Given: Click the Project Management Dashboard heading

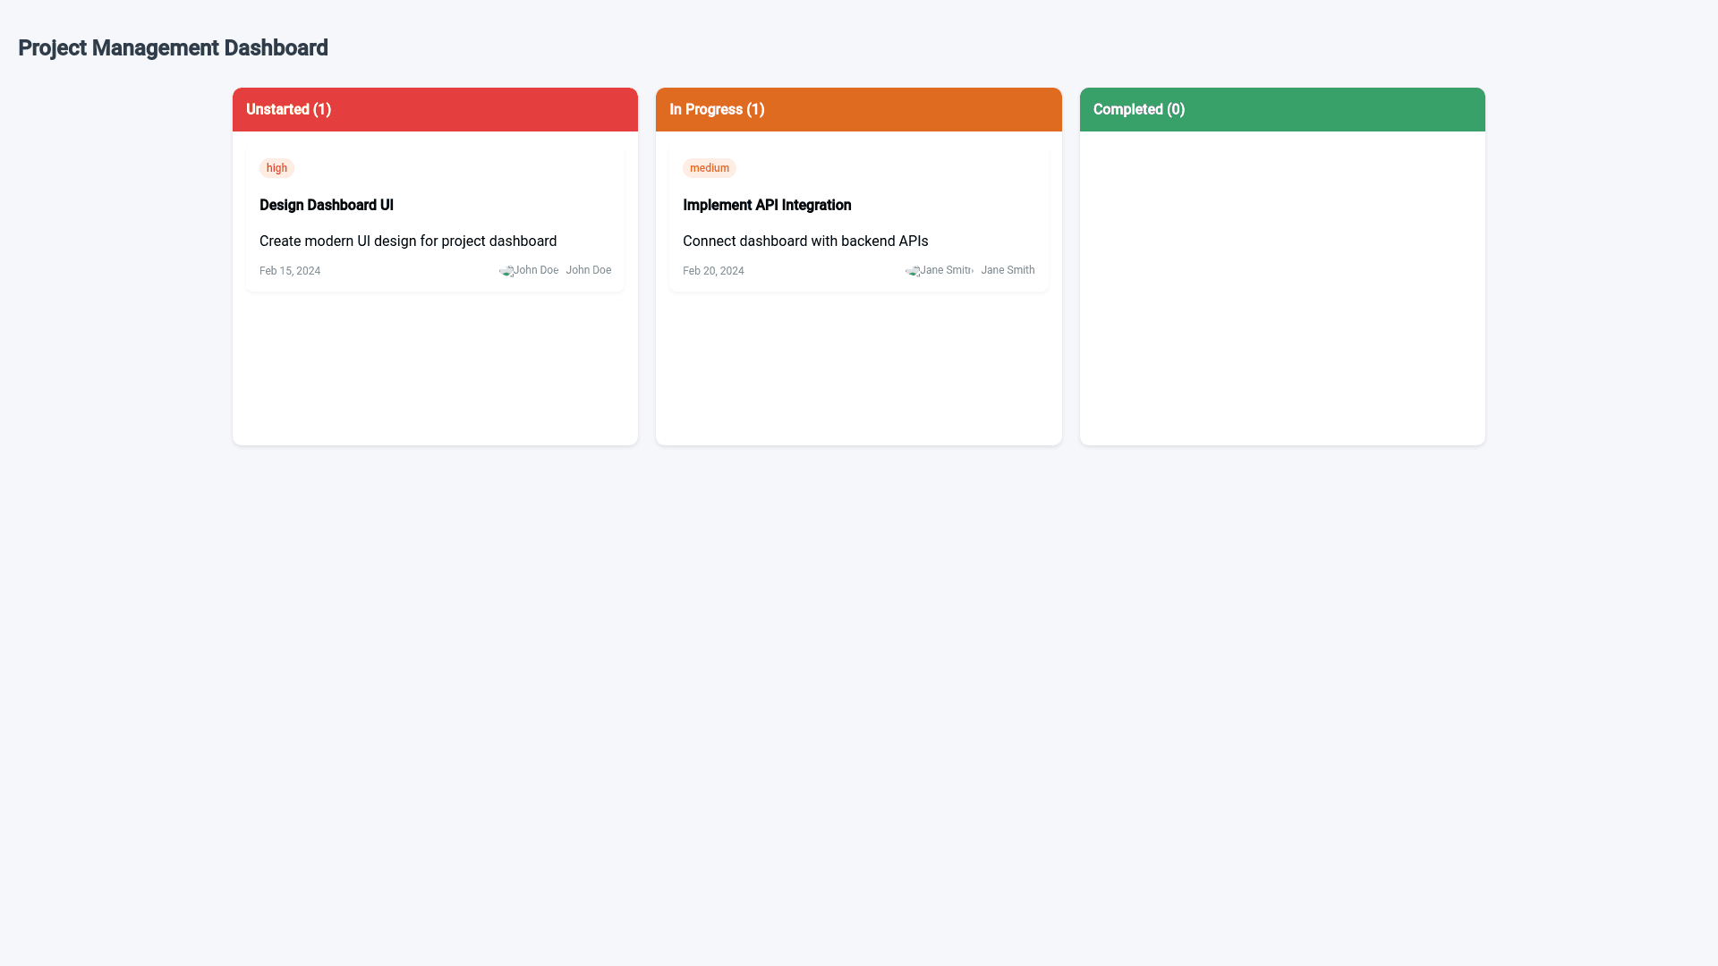Looking at the screenshot, I should point(173,48).
